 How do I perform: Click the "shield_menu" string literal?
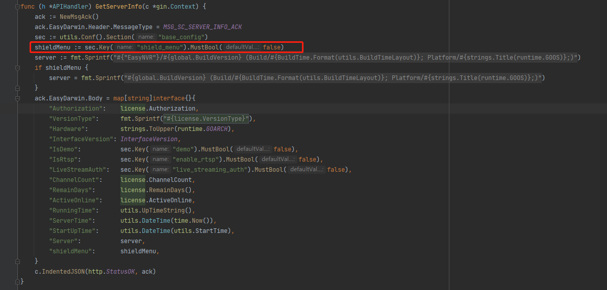[160, 47]
